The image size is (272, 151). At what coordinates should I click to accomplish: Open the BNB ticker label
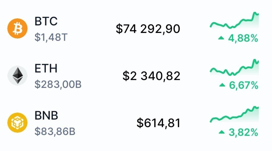[46, 116]
